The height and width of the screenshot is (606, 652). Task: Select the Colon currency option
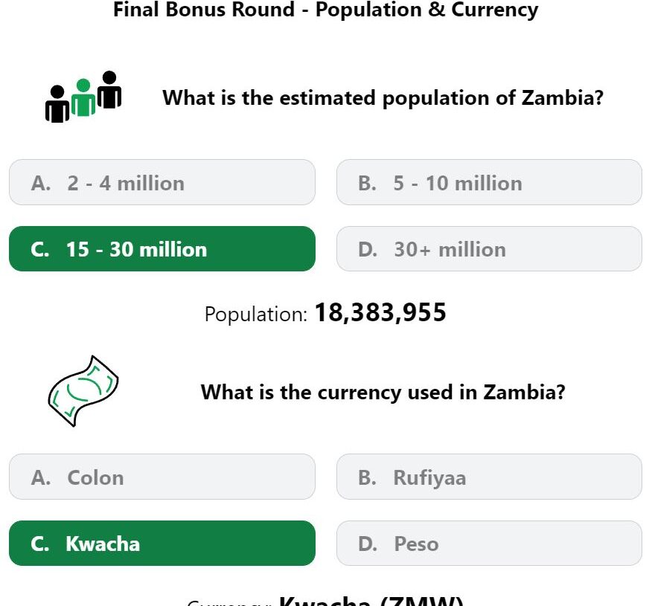[x=162, y=477]
